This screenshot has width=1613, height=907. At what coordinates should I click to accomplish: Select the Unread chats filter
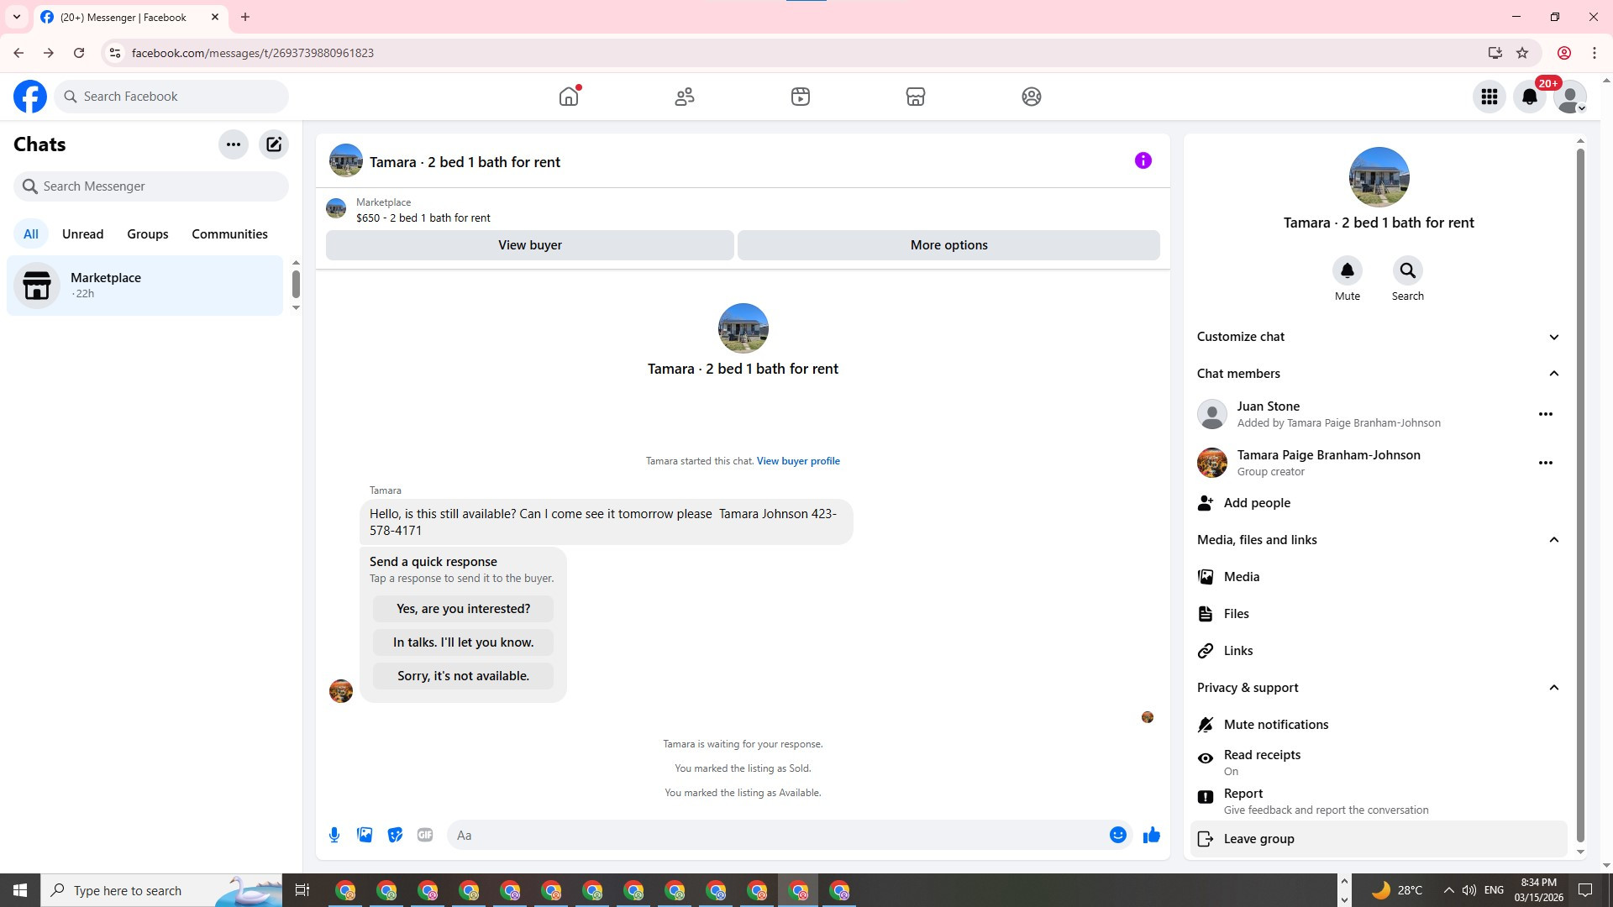click(x=83, y=234)
